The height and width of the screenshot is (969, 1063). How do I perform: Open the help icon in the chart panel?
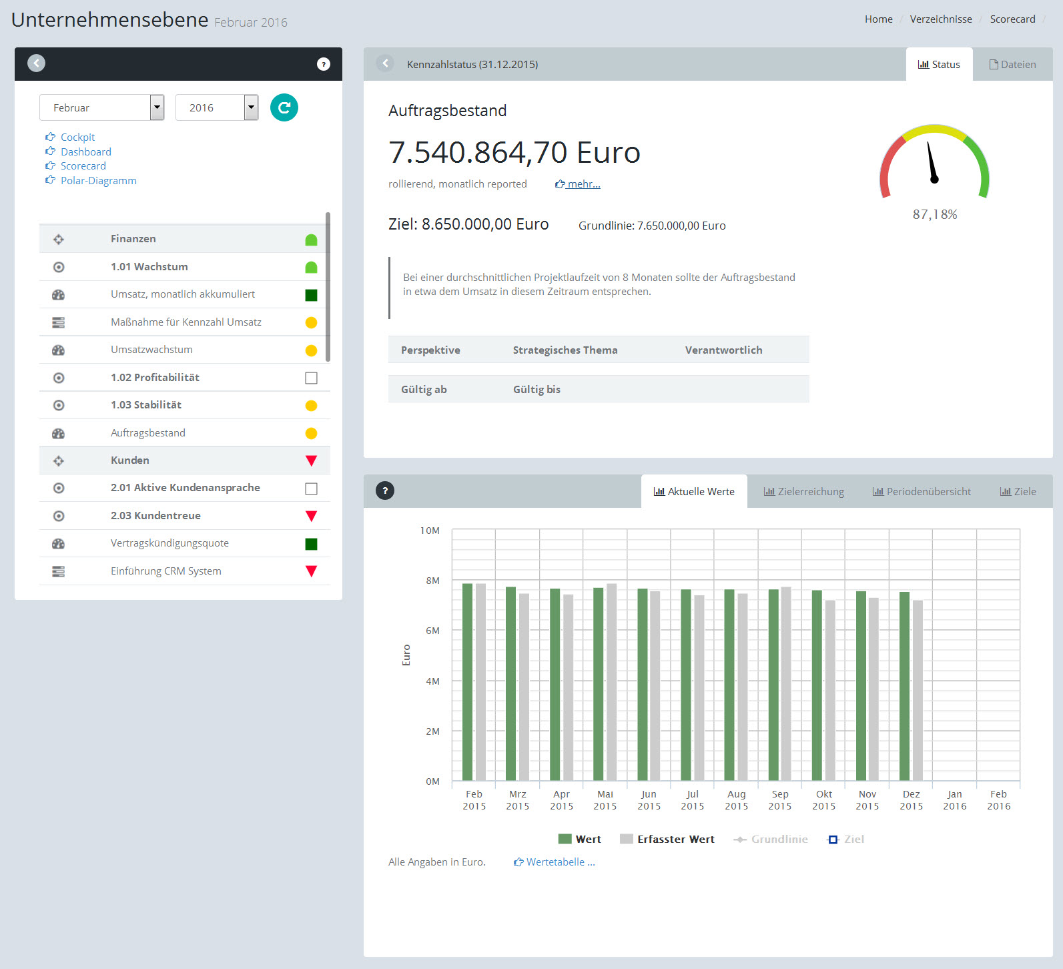[x=385, y=491]
